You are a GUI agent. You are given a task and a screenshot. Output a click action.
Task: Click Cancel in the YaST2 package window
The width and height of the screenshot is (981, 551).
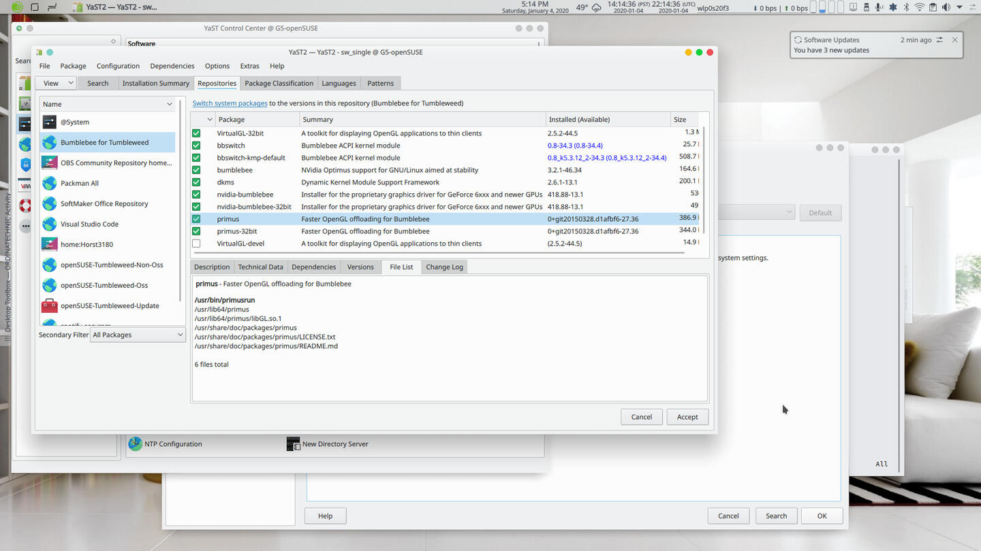coord(641,417)
